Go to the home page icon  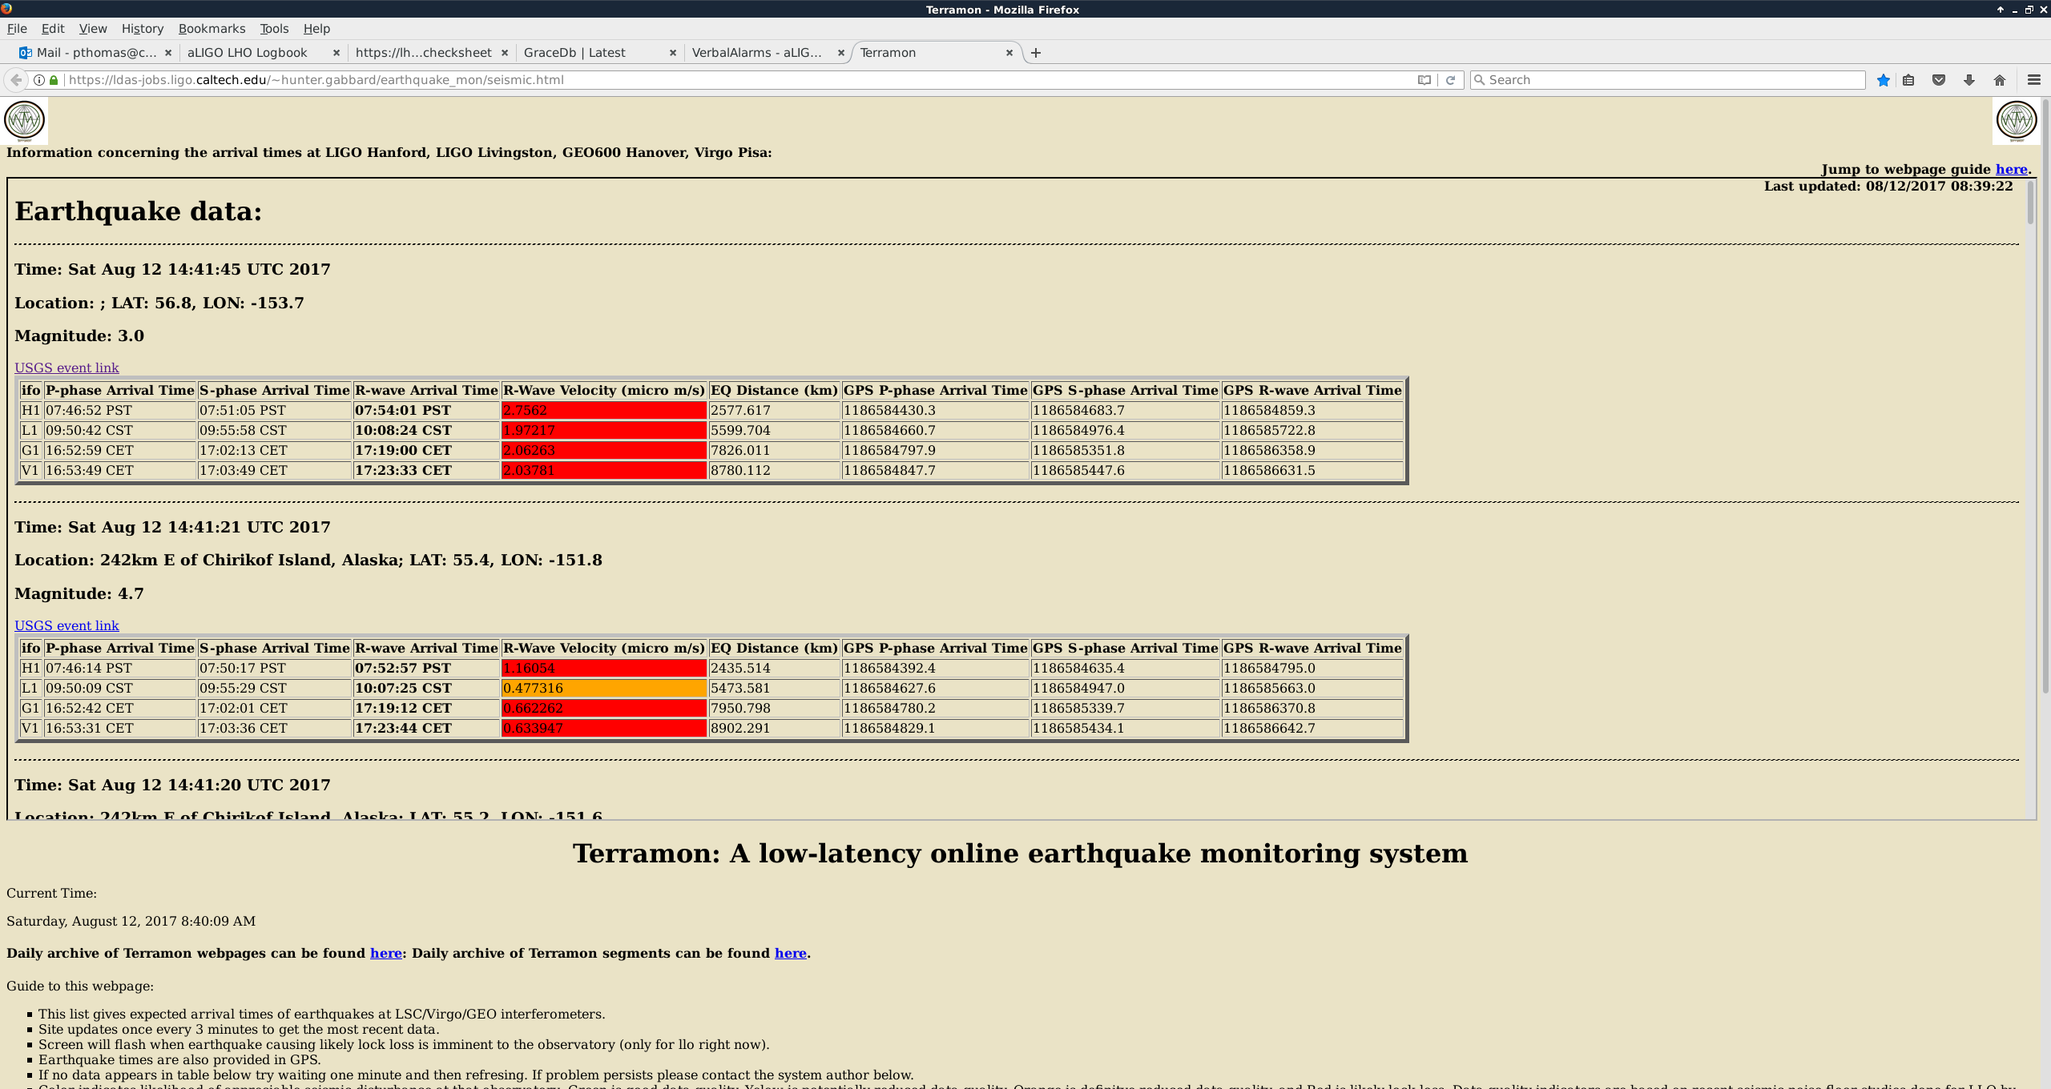pyautogui.click(x=2000, y=80)
